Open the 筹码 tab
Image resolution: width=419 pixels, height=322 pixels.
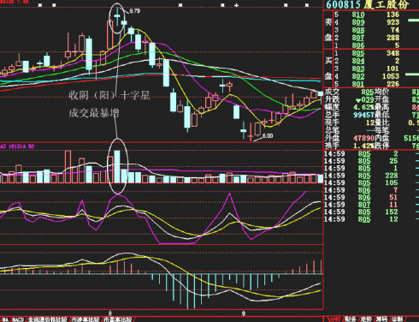(x=381, y=319)
